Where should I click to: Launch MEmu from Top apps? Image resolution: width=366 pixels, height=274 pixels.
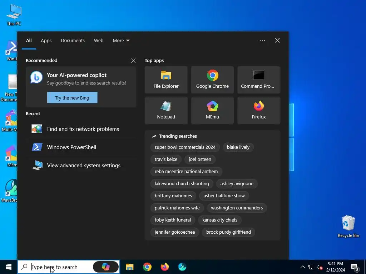(212, 111)
